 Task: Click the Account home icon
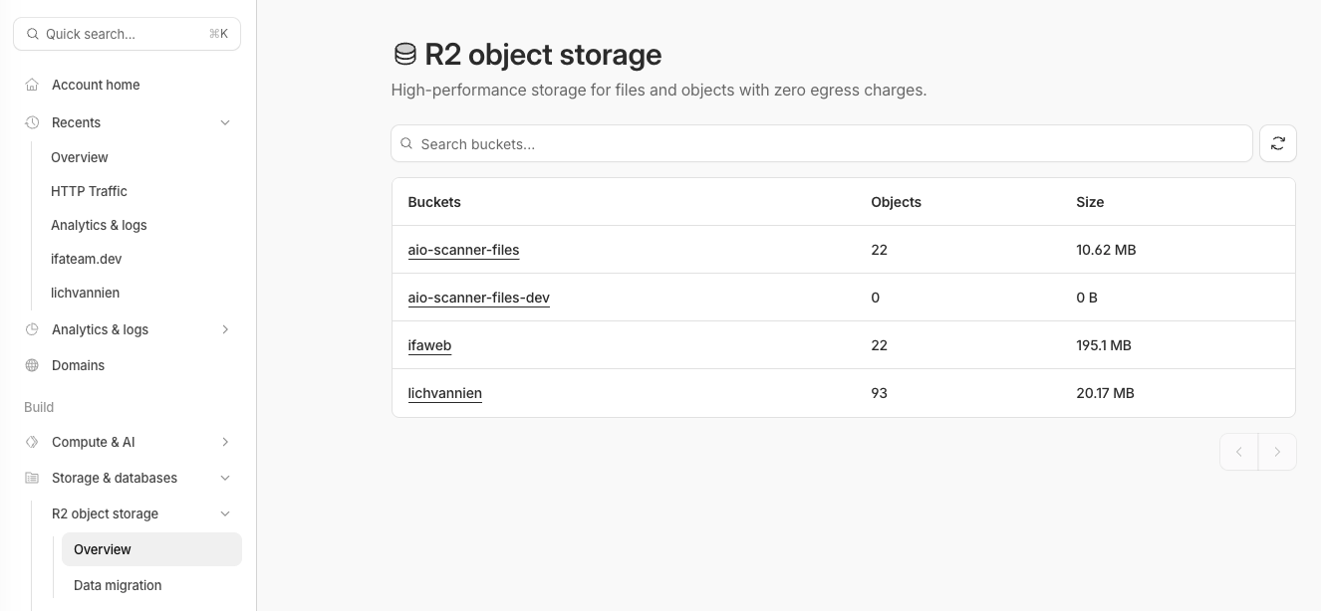click(x=31, y=85)
